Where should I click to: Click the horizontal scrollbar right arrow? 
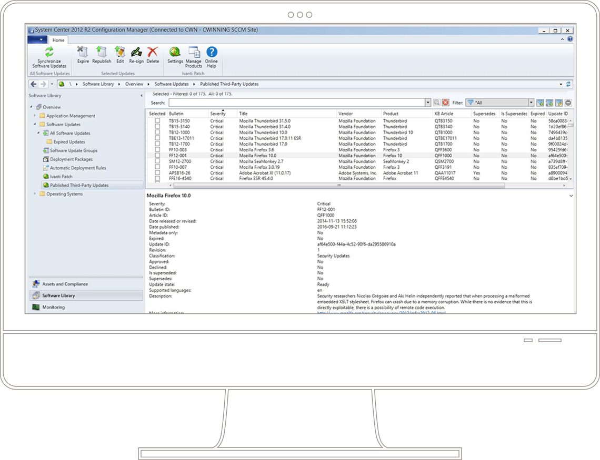pyautogui.click(x=564, y=185)
